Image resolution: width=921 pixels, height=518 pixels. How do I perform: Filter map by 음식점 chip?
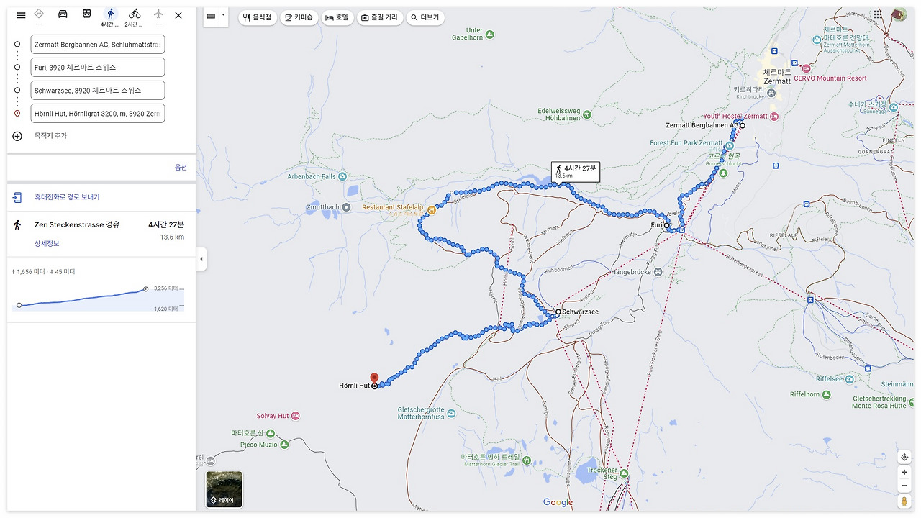coord(258,17)
